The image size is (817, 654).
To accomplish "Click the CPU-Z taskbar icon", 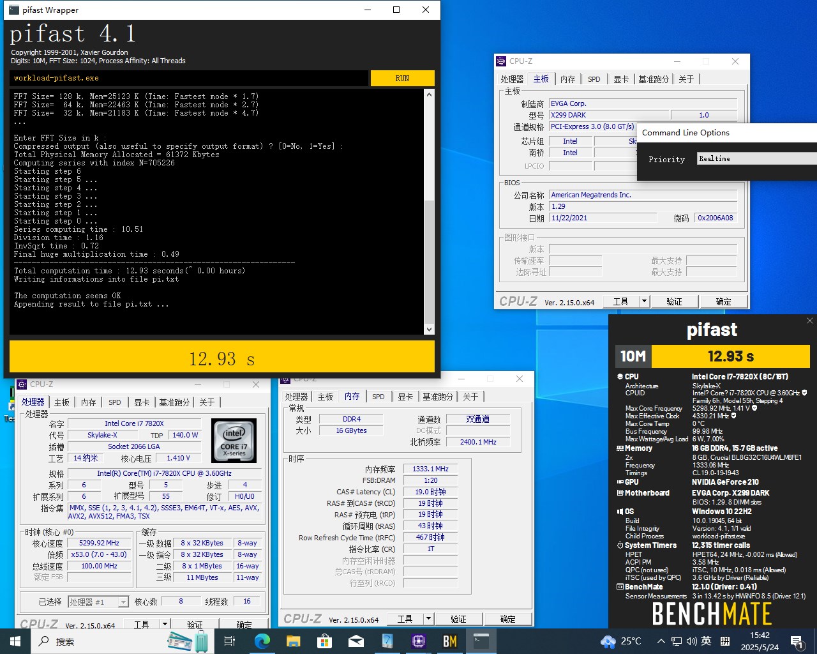I will [x=419, y=641].
